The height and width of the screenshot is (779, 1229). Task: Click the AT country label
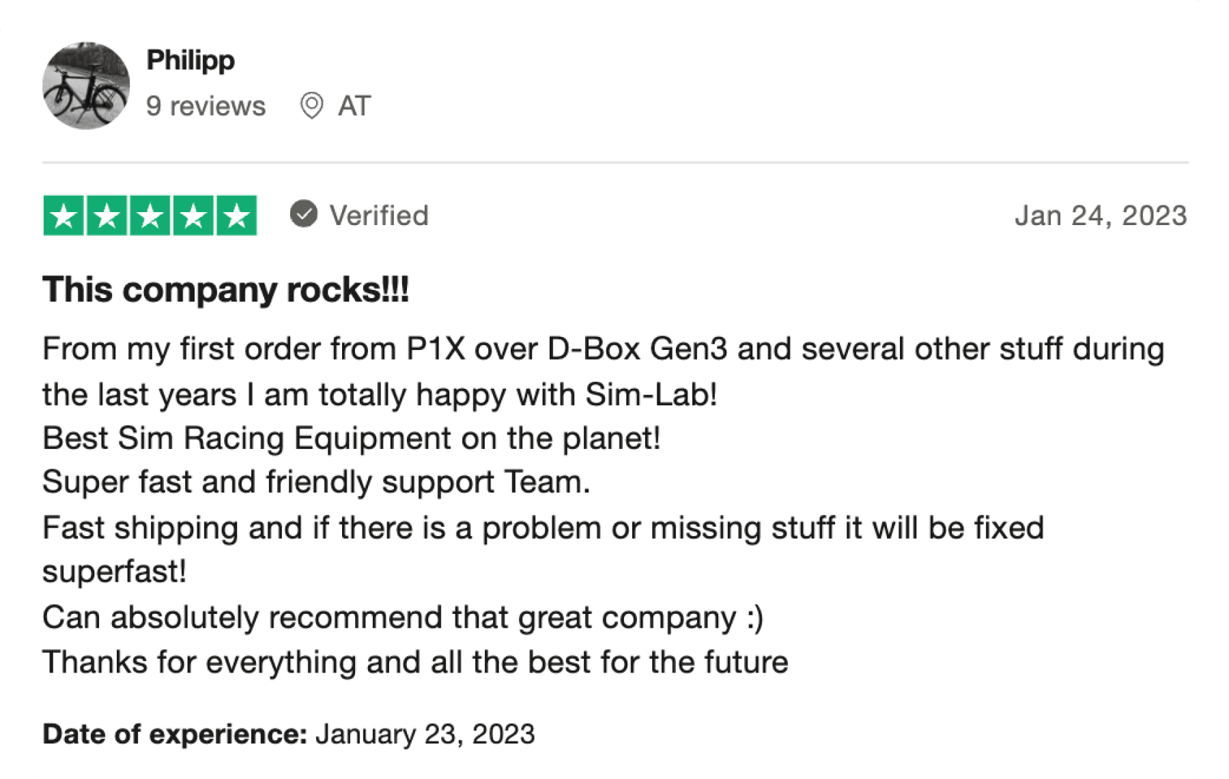pos(354,106)
